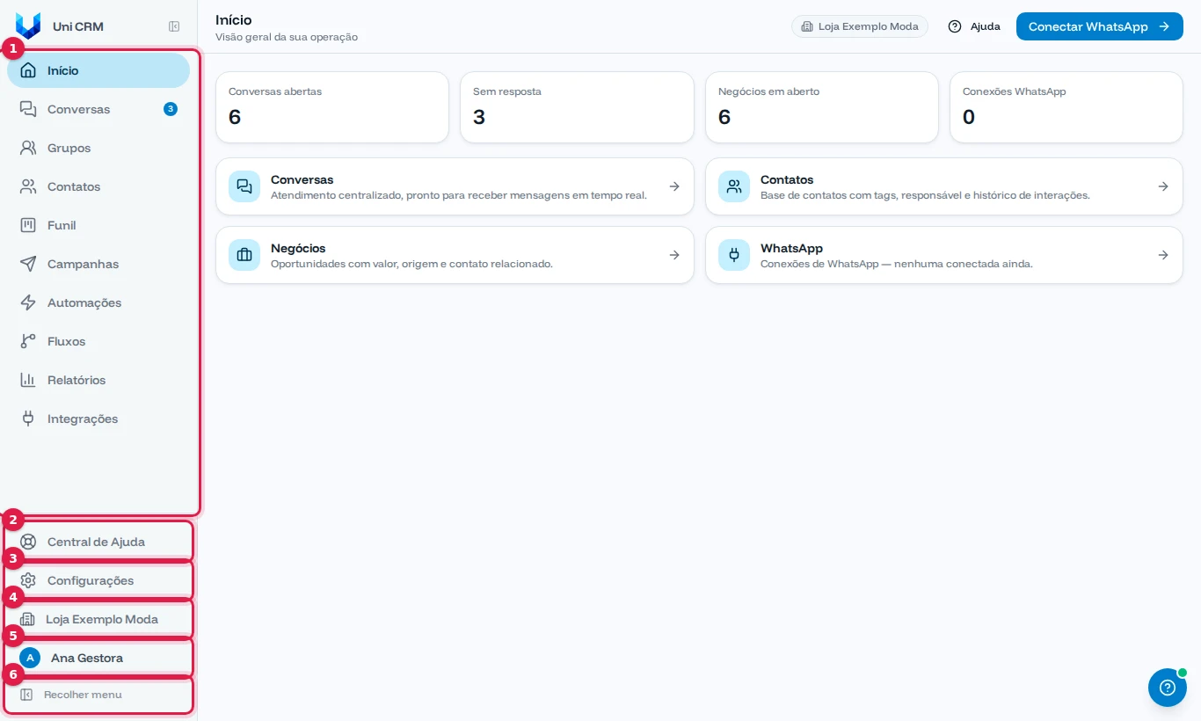This screenshot has height=721, width=1201.
Task: Click the Sem resposta stat card
Action: [577, 107]
